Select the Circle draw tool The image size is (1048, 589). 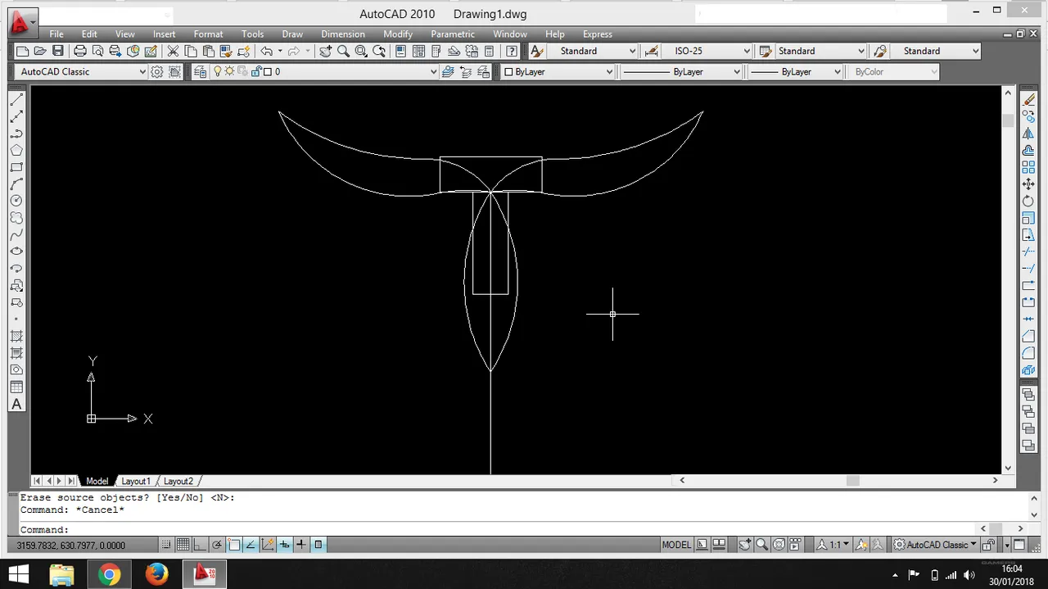16,201
